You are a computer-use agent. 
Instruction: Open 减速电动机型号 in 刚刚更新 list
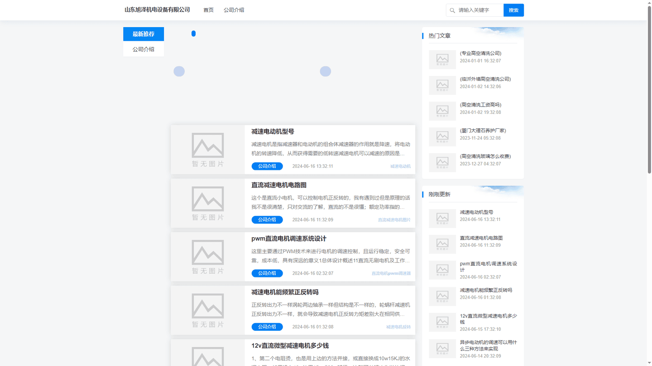coord(476,212)
